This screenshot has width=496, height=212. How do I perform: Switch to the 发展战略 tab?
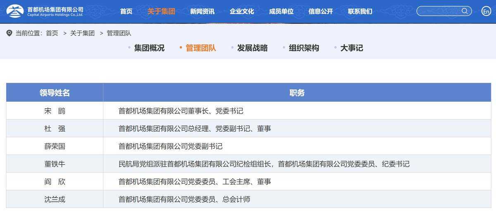pyautogui.click(x=252, y=48)
